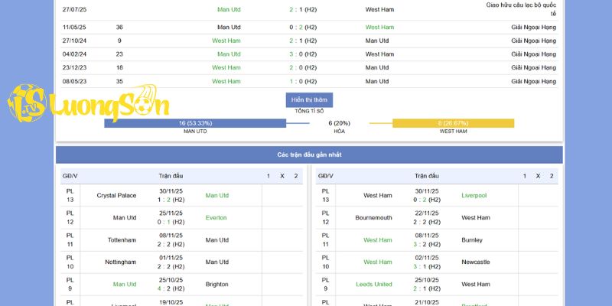Click the yellow West Ham win percentage bar
612x306 pixels.
point(453,122)
